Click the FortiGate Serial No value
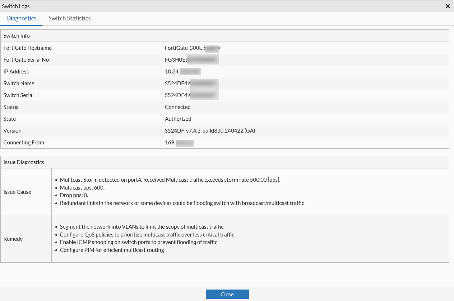 pyautogui.click(x=191, y=60)
